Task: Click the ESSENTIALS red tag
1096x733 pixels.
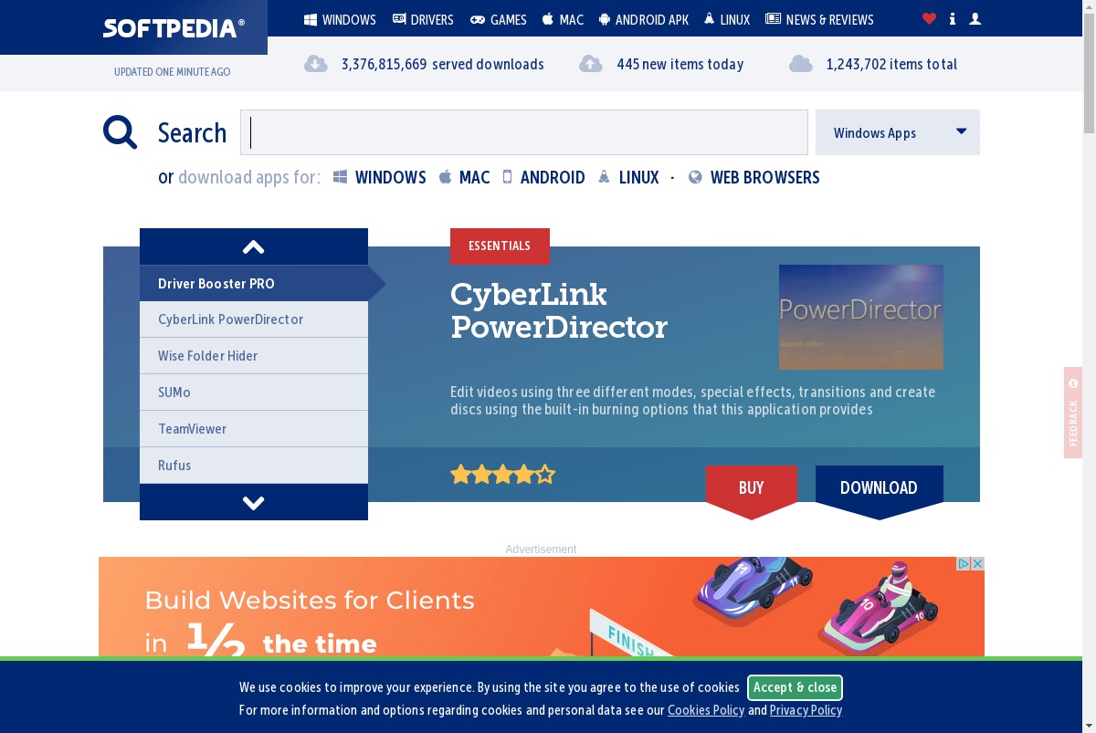Action: click(x=500, y=246)
